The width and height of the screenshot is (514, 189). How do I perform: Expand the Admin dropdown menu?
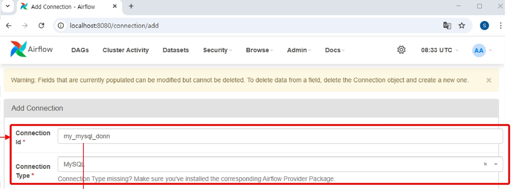coord(299,50)
